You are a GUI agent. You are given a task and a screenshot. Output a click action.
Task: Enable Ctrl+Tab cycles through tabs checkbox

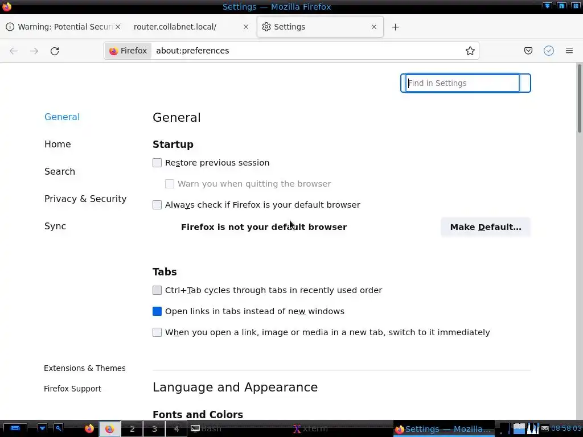(x=157, y=290)
